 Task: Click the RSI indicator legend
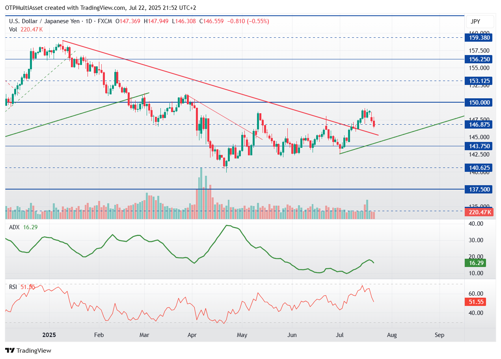pos(22,287)
